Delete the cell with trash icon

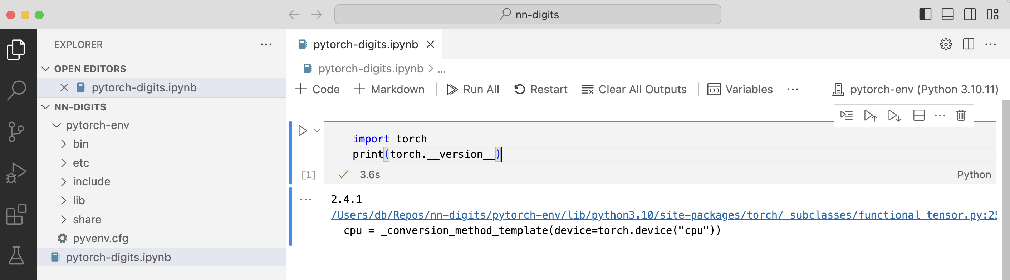(x=961, y=115)
